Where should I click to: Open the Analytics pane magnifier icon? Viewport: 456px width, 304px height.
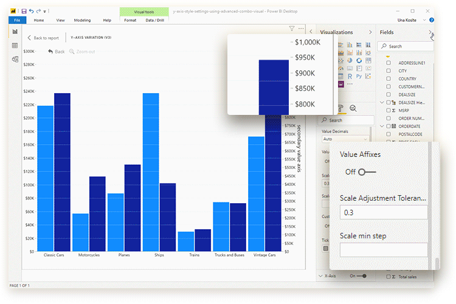(353, 108)
